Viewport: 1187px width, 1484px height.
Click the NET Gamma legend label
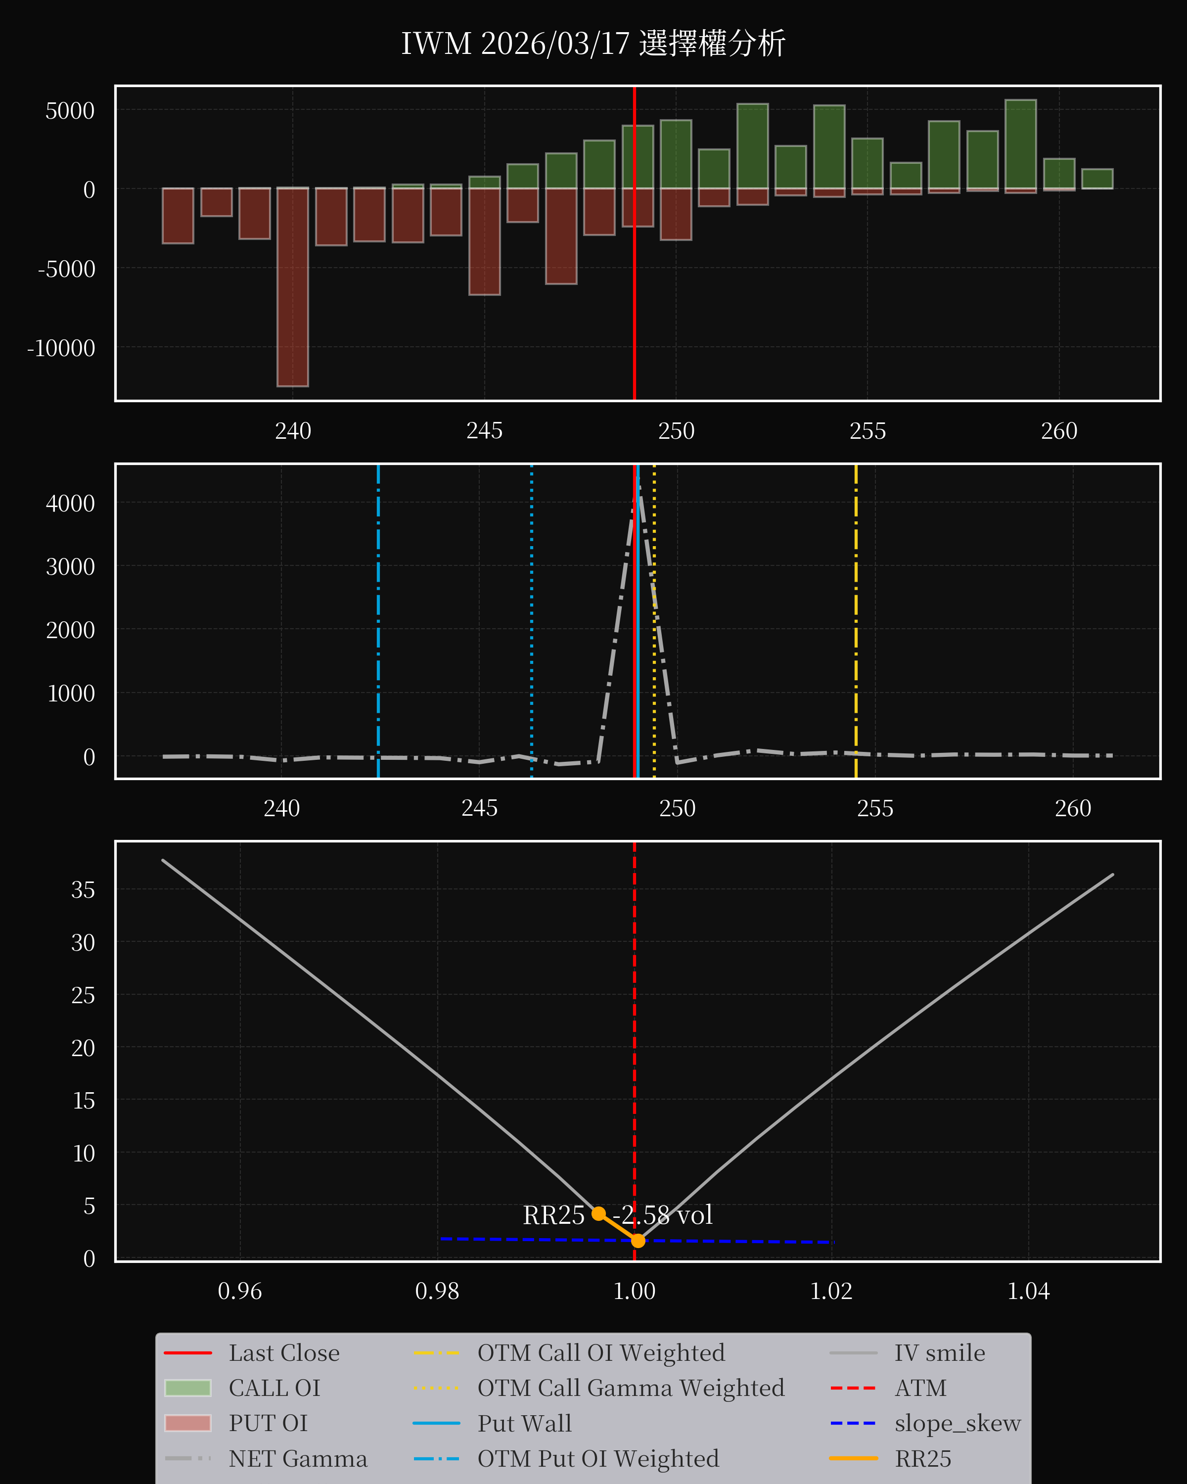pos(298,1459)
